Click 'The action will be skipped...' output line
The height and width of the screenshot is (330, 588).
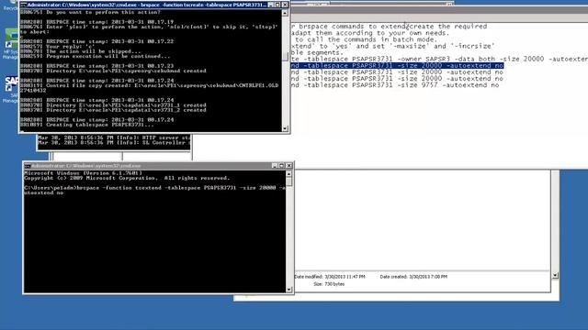(x=81, y=51)
